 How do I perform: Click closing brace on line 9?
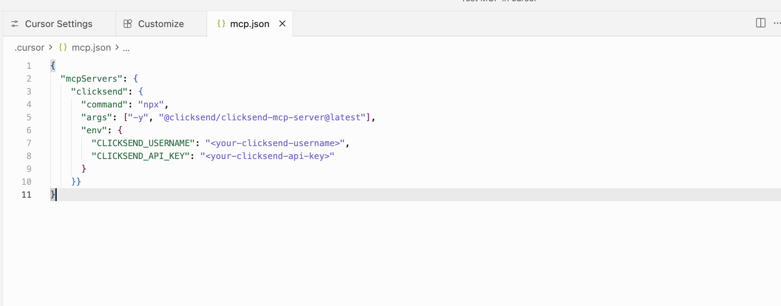[84, 169]
